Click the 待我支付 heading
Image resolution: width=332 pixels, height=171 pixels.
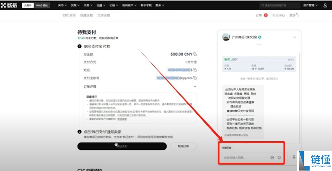[x=87, y=32]
